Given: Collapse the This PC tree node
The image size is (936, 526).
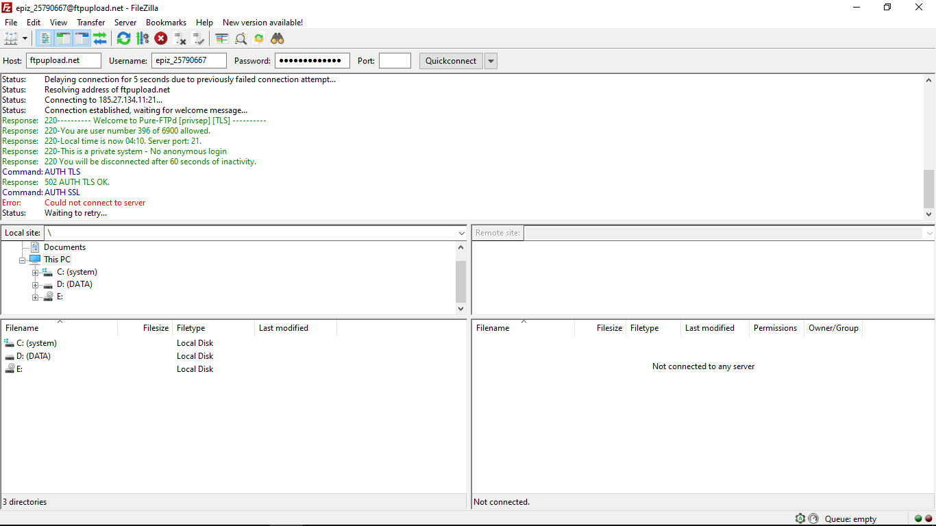Looking at the screenshot, I should click(23, 260).
